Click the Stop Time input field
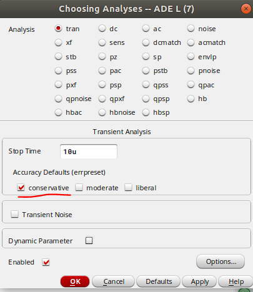 89,152
